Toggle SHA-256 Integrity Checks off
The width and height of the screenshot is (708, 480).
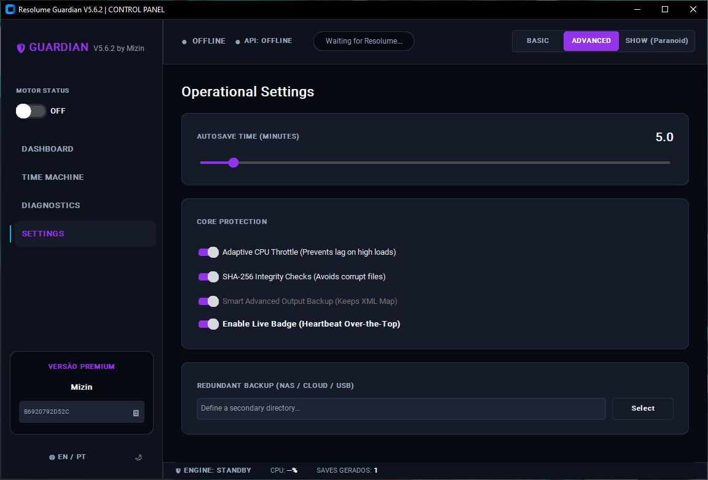tap(208, 277)
